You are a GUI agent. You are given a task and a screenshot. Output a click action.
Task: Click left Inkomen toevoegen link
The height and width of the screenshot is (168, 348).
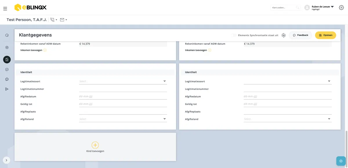point(33,50)
